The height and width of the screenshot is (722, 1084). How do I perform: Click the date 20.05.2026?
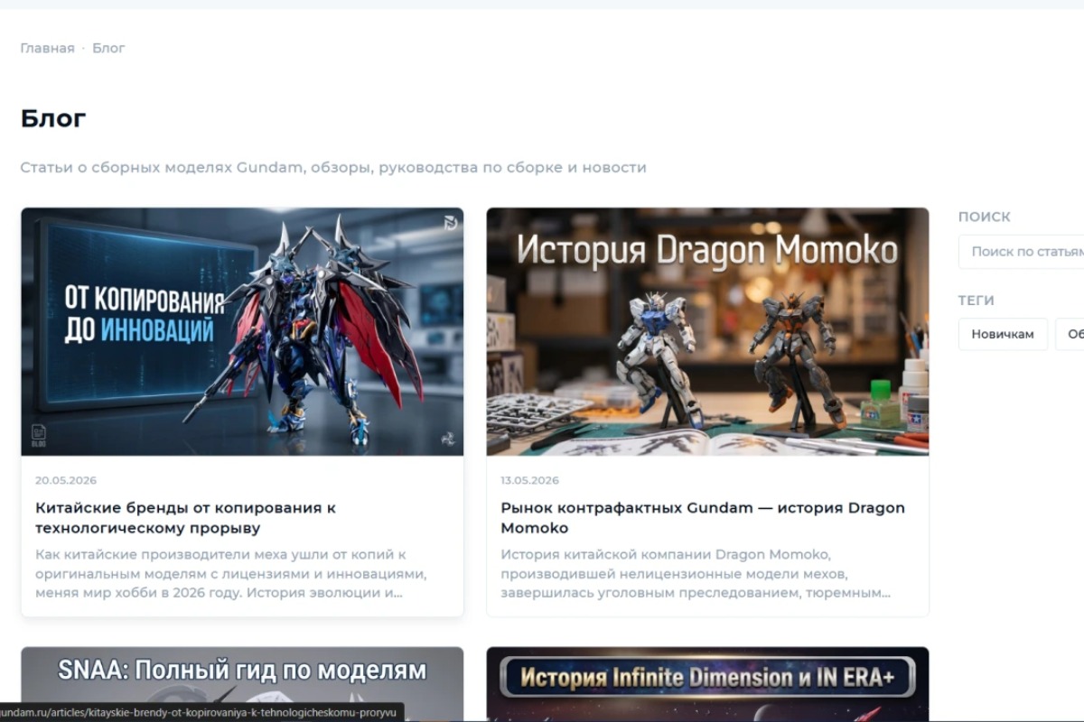tap(66, 480)
